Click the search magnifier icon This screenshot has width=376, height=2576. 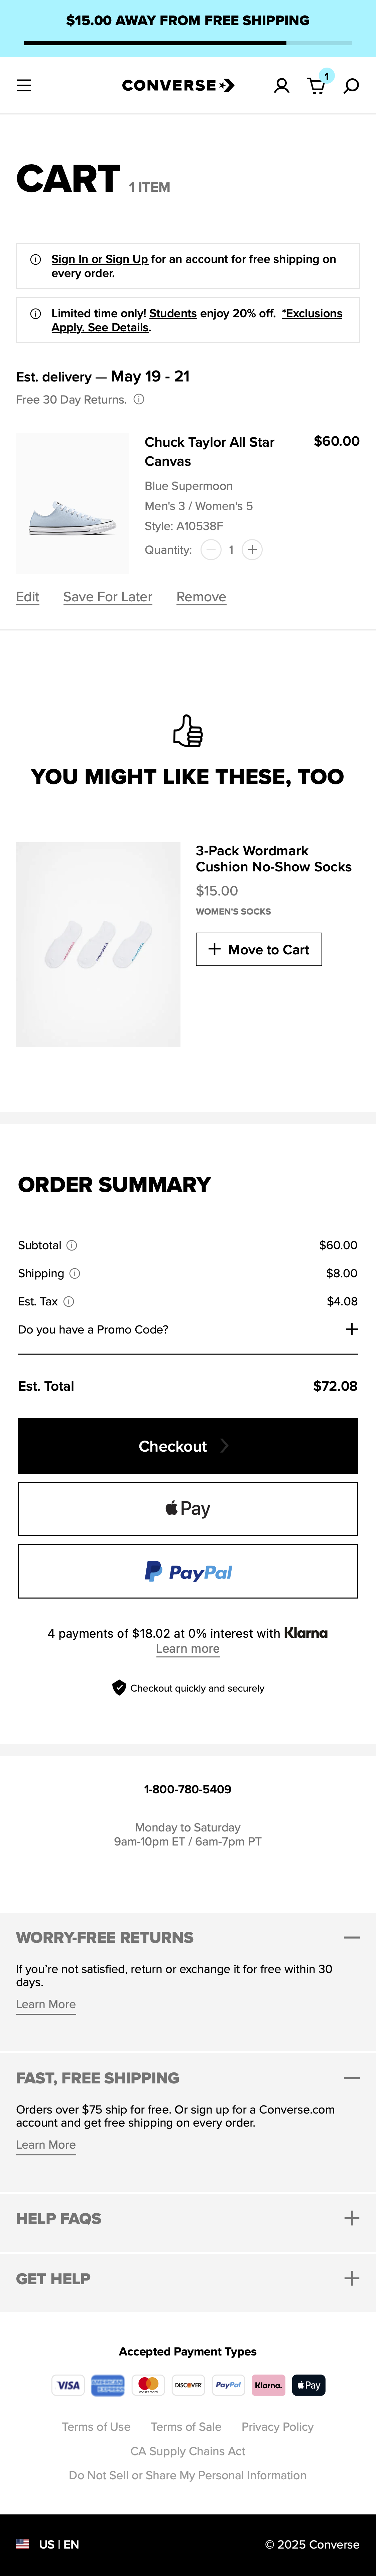[351, 86]
